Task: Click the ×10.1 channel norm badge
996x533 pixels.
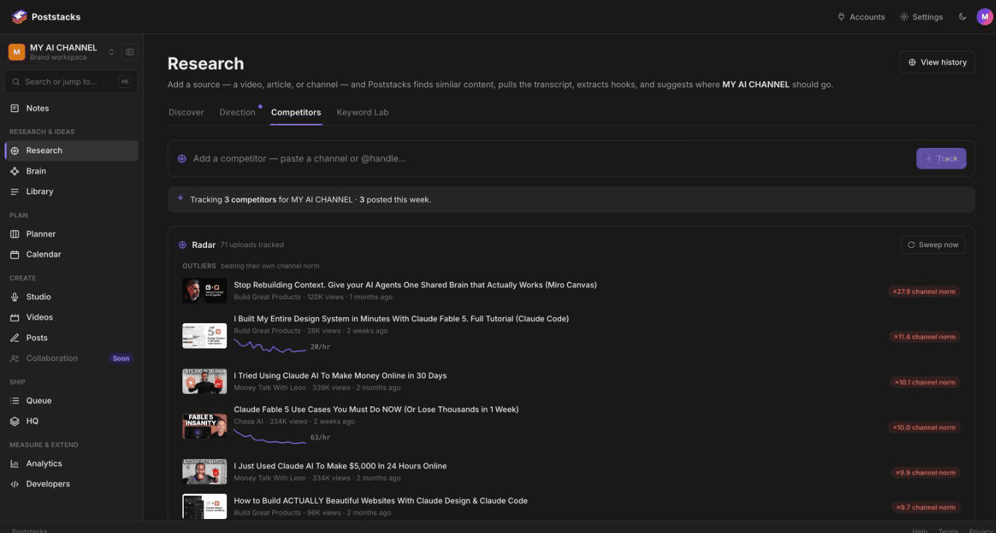Action: click(924, 382)
